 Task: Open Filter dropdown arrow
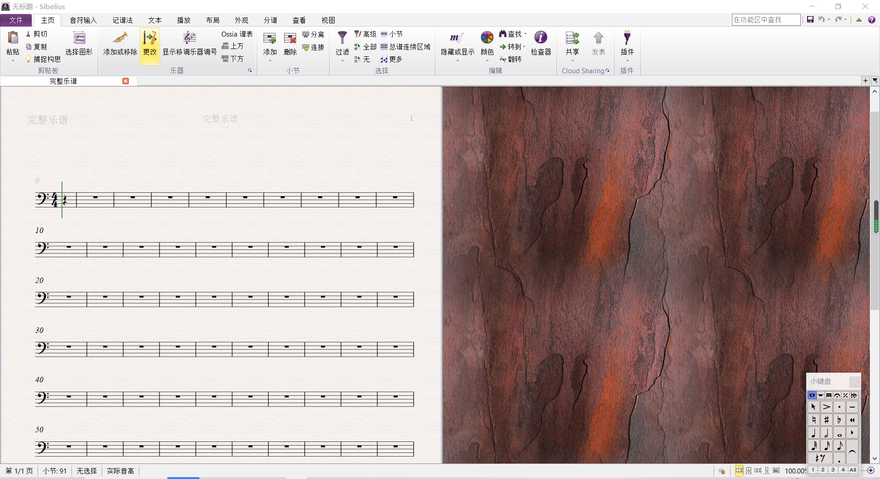[x=342, y=61]
